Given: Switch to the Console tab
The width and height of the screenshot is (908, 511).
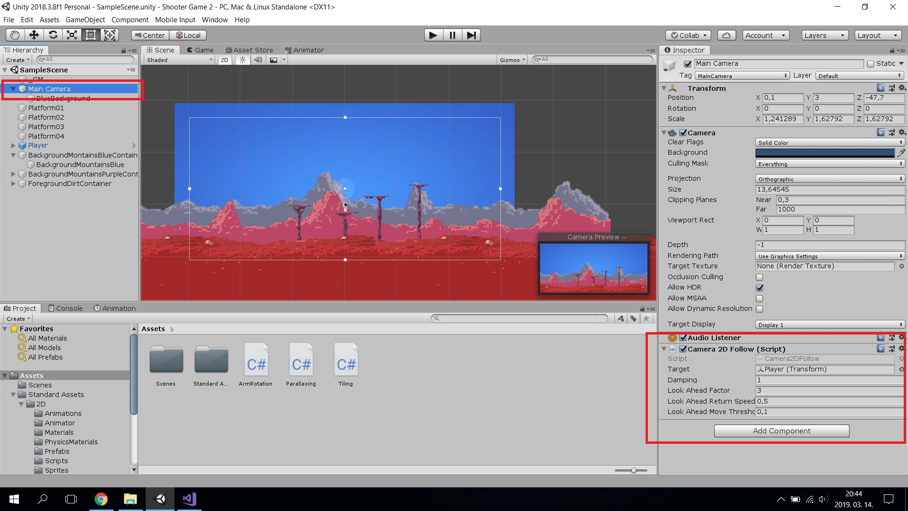Looking at the screenshot, I should click(65, 308).
